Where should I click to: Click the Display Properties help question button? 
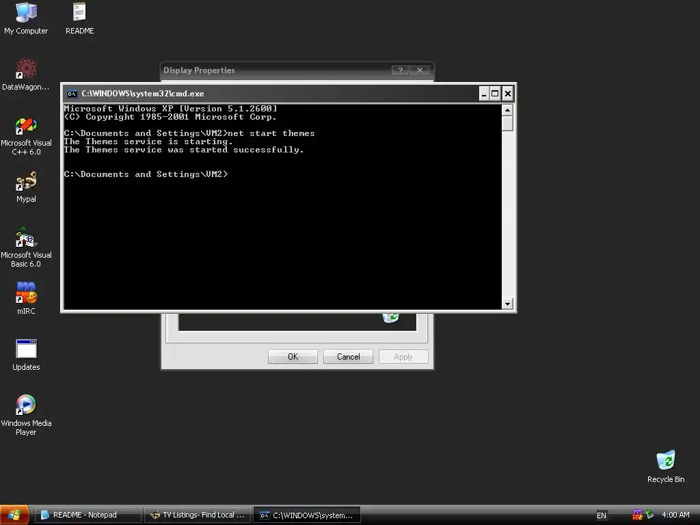click(x=400, y=70)
